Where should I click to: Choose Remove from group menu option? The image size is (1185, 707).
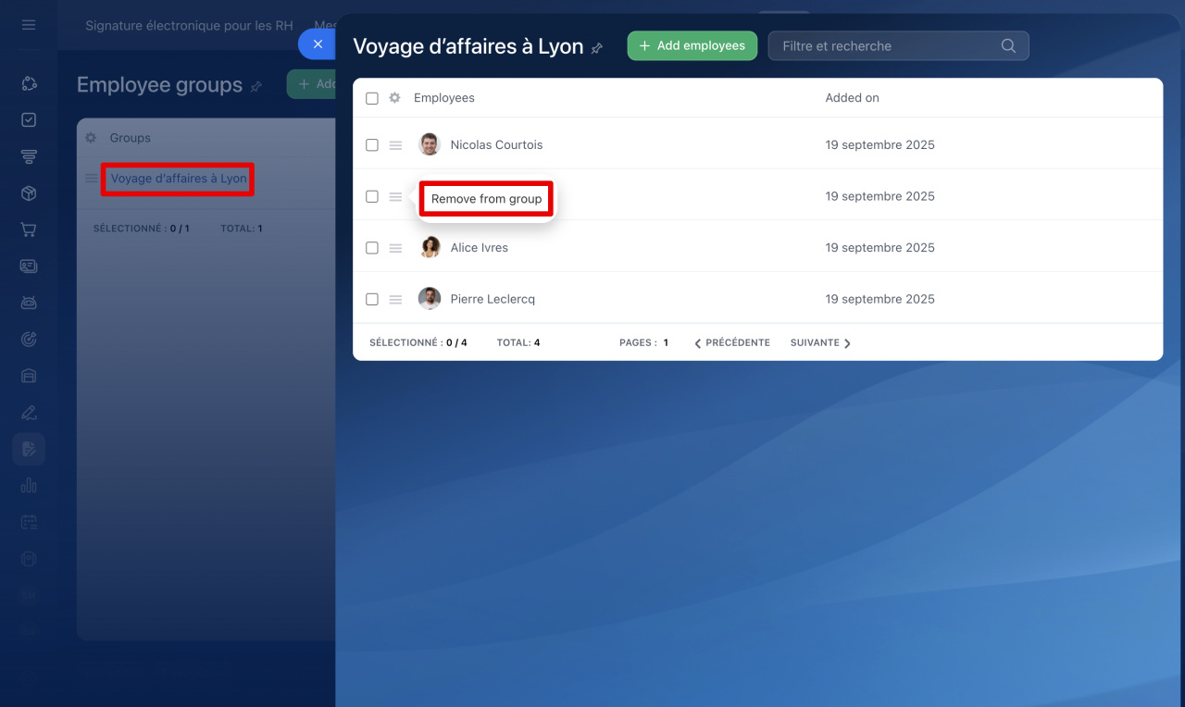point(486,199)
